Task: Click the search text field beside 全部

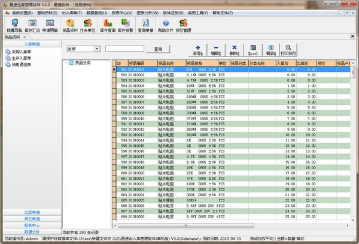Action: (124, 49)
